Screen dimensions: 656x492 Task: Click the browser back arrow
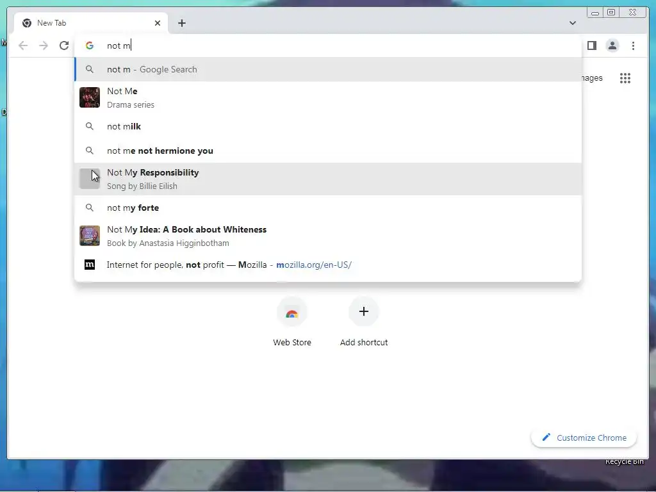coord(23,45)
